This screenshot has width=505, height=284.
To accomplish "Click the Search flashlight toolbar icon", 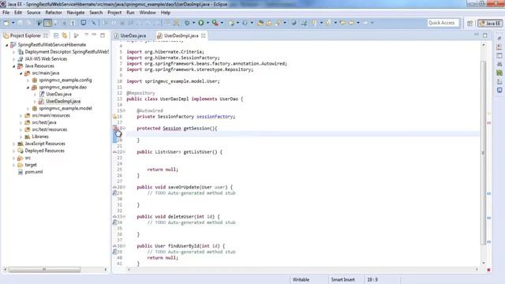I will [x=278, y=23].
